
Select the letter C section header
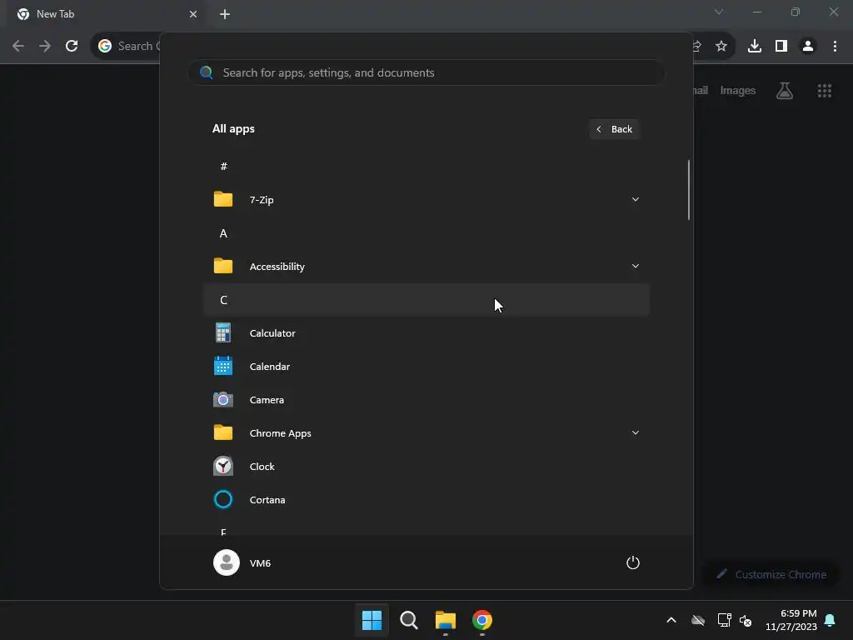click(426, 300)
